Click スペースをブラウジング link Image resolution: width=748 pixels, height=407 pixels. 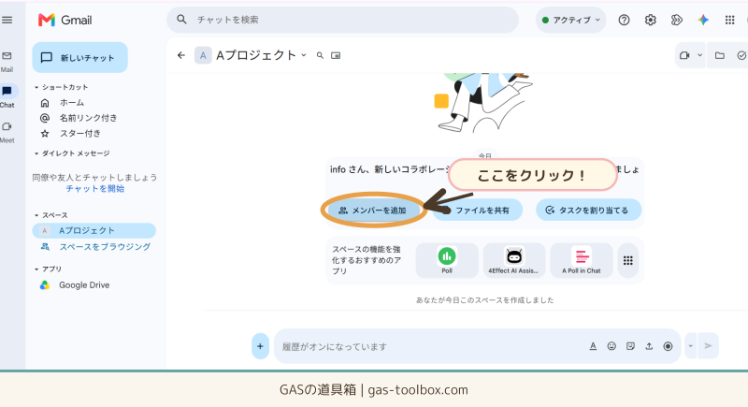[x=105, y=247]
